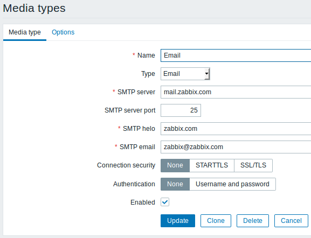Select None for Authentication
The image size is (311, 238).
pos(175,184)
